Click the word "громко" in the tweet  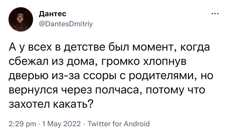coord(120,61)
